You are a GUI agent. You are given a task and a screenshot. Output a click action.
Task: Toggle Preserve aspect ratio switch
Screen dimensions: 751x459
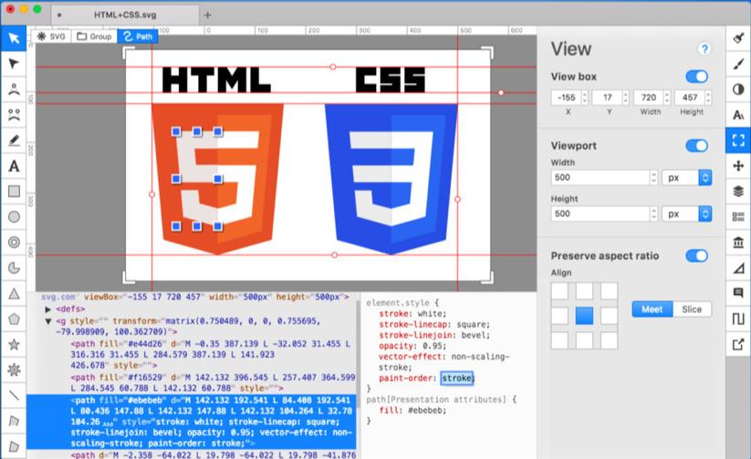[696, 256]
